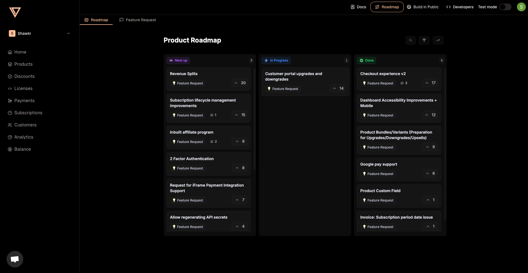528x273 pixels.
Task: Open the Docs link
Action: point(358,7)
